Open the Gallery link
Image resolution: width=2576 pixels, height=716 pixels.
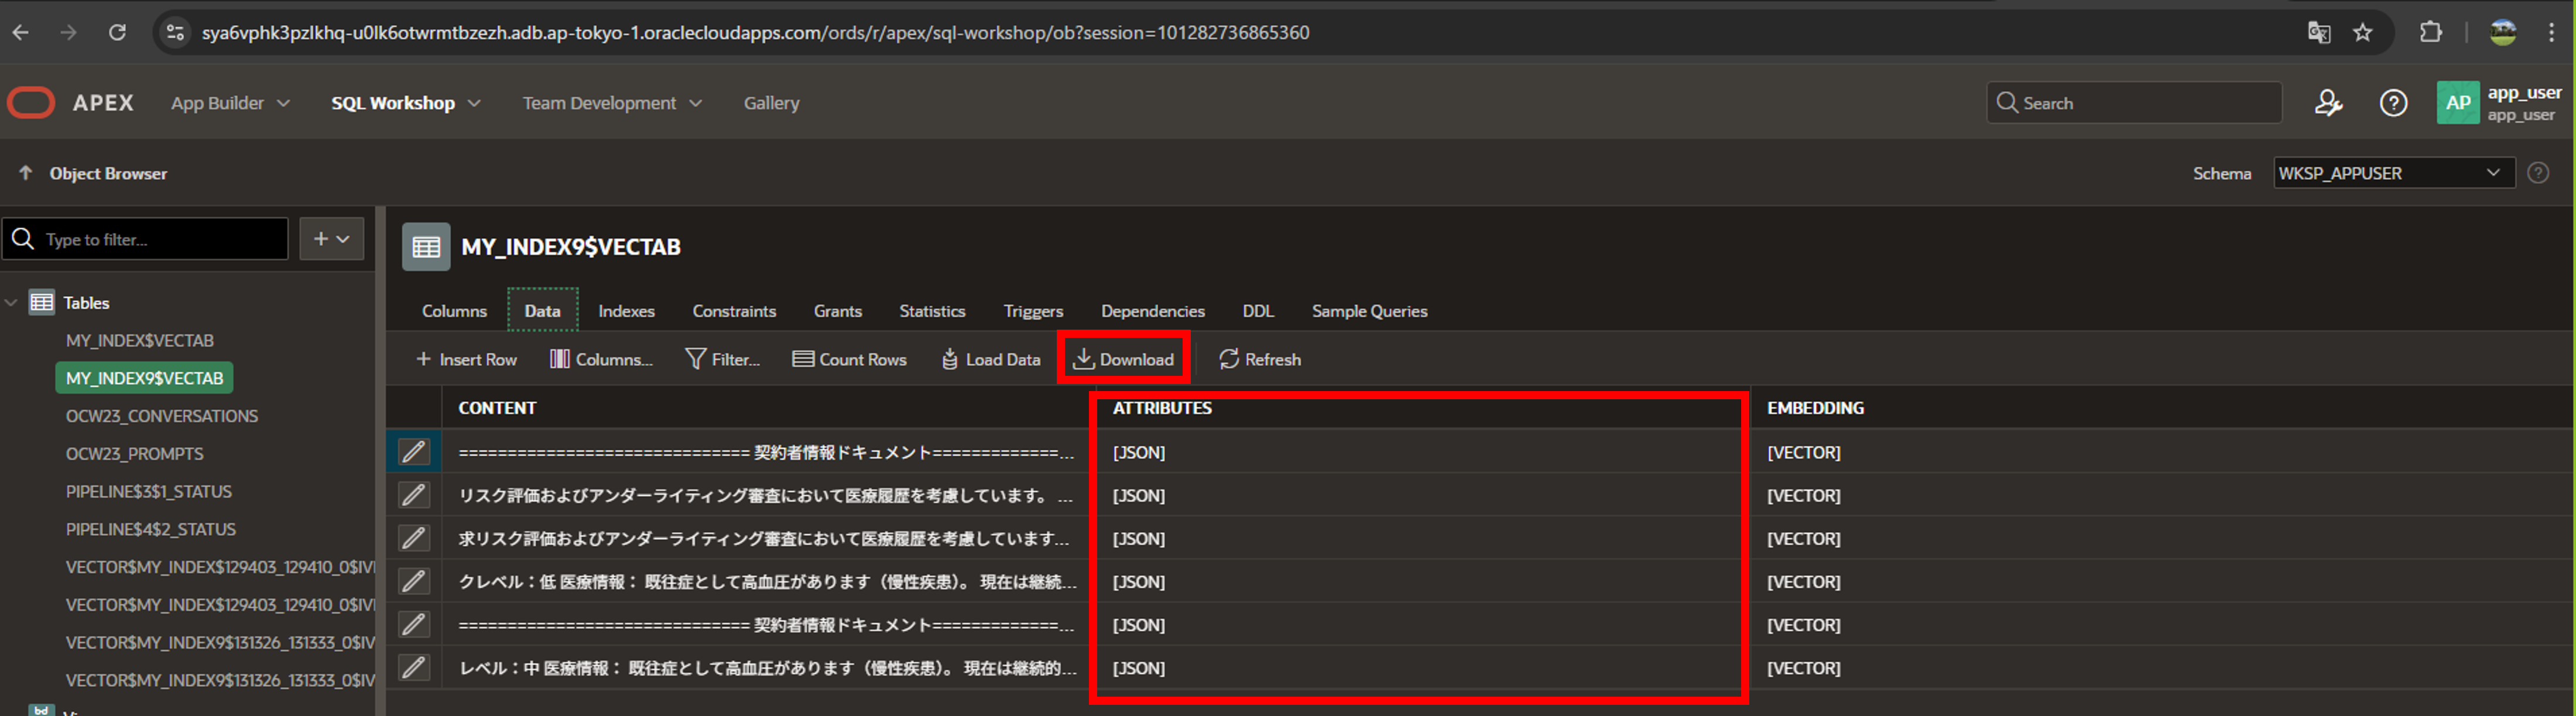coord(771,103)
